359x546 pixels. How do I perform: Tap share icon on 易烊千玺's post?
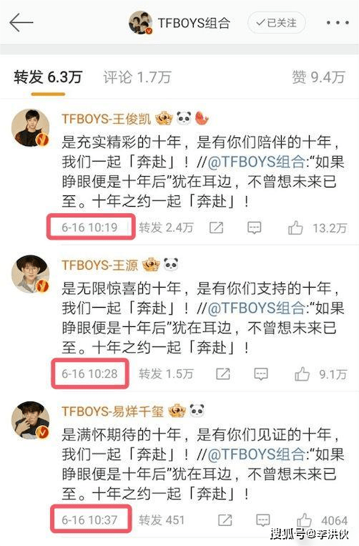[x=225, y=520]
